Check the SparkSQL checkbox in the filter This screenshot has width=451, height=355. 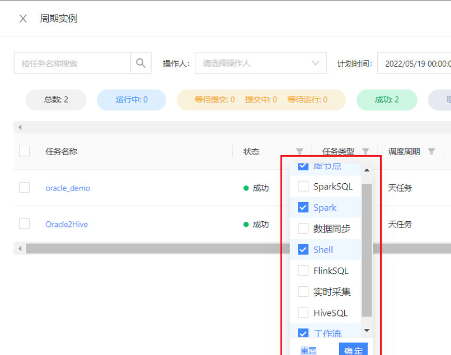[303, 186]
